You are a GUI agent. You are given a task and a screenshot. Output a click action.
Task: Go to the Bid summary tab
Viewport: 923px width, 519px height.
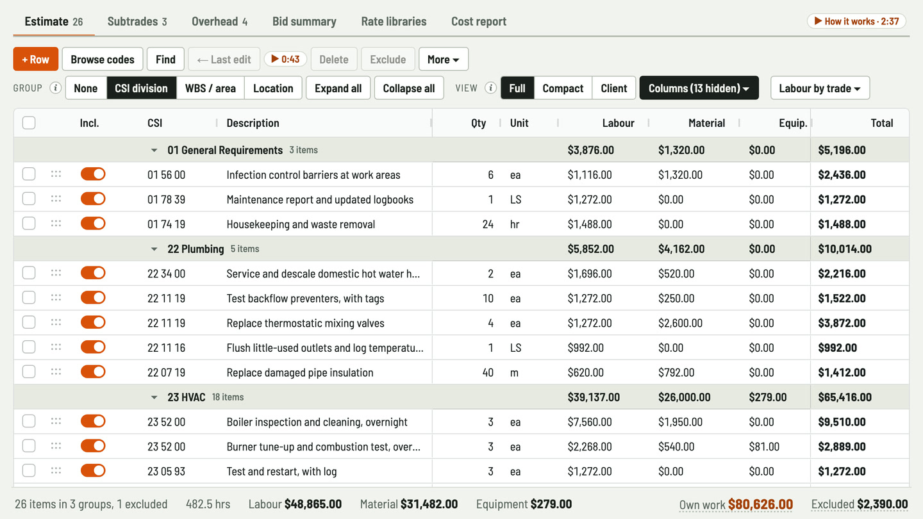tap(304, 21)
